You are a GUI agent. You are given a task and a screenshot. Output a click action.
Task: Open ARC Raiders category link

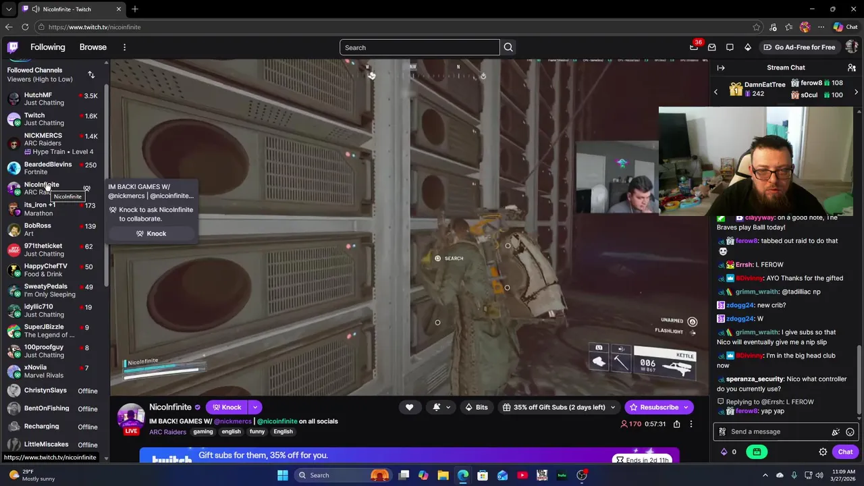pos(167,432)
